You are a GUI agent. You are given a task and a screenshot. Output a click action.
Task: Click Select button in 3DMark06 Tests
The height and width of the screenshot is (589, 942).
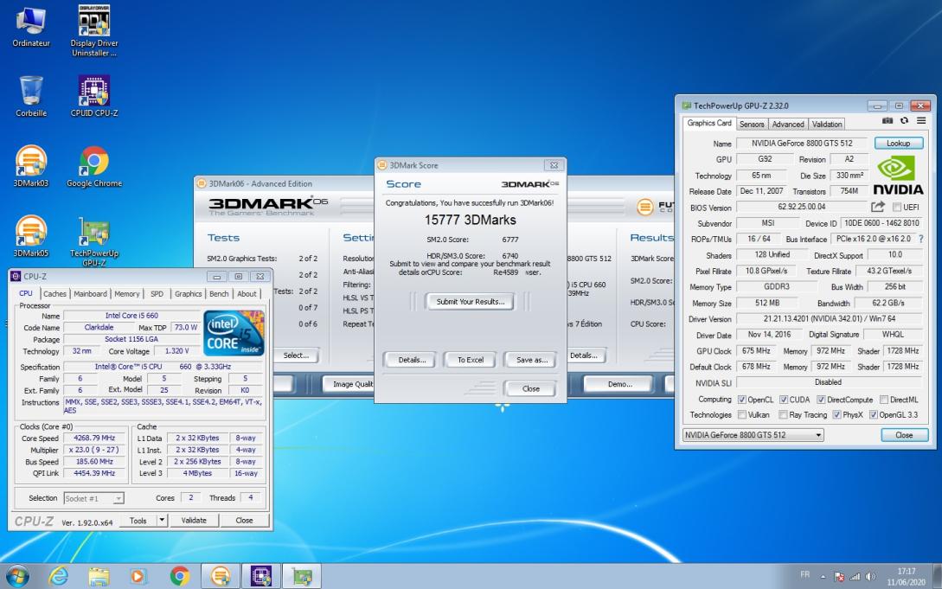[x=296, y=355]
